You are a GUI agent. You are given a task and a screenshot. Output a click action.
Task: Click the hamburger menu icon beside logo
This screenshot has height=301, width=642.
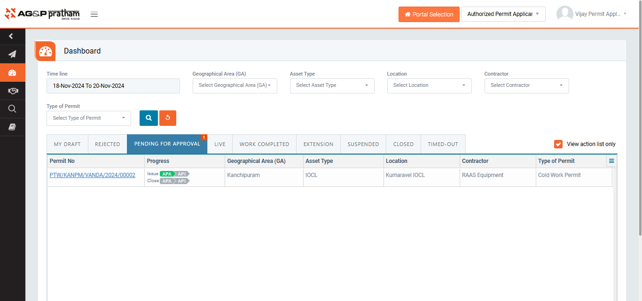click(94, 14)
